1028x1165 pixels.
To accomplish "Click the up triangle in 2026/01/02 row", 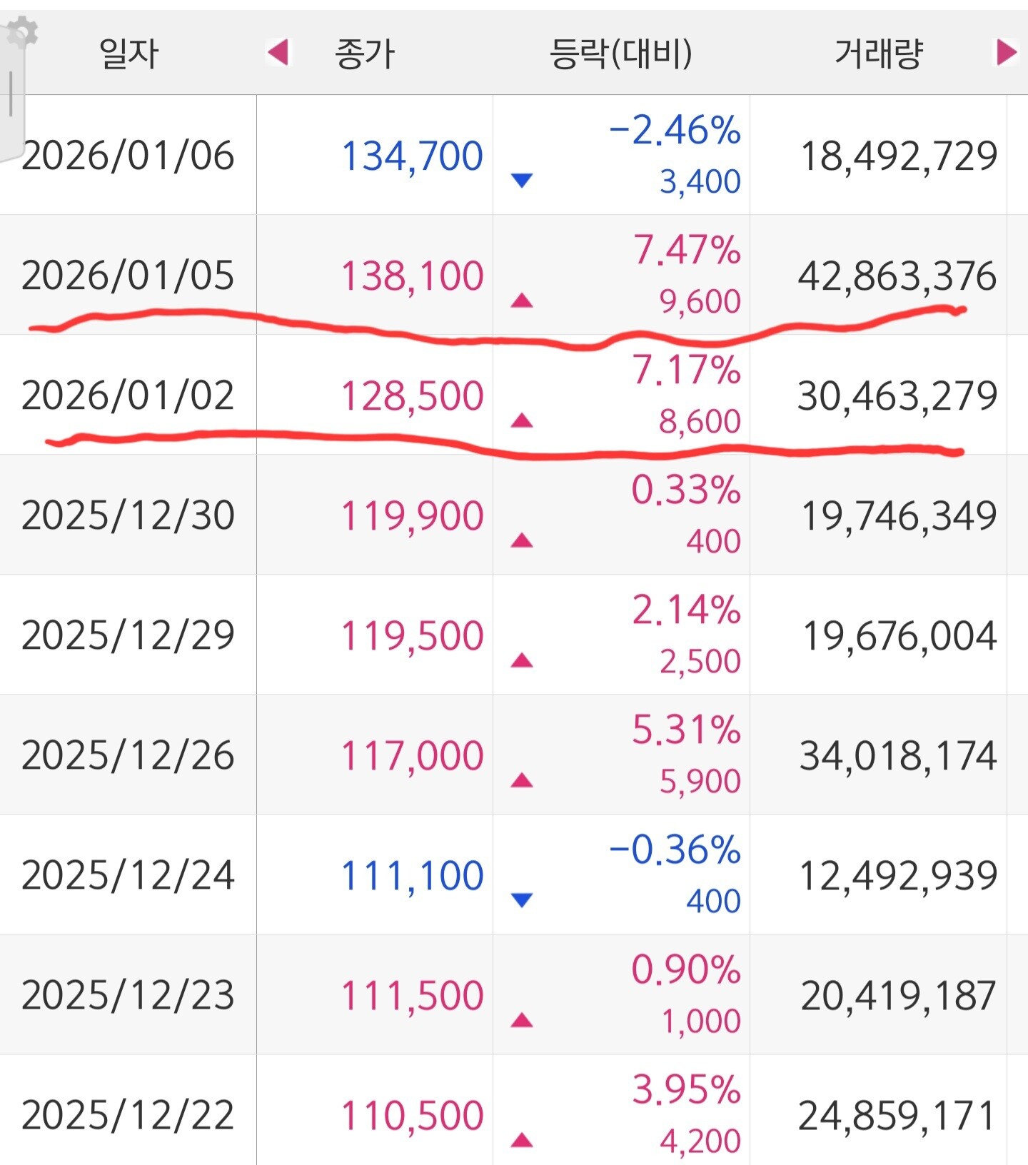I will tap(523, 420).
